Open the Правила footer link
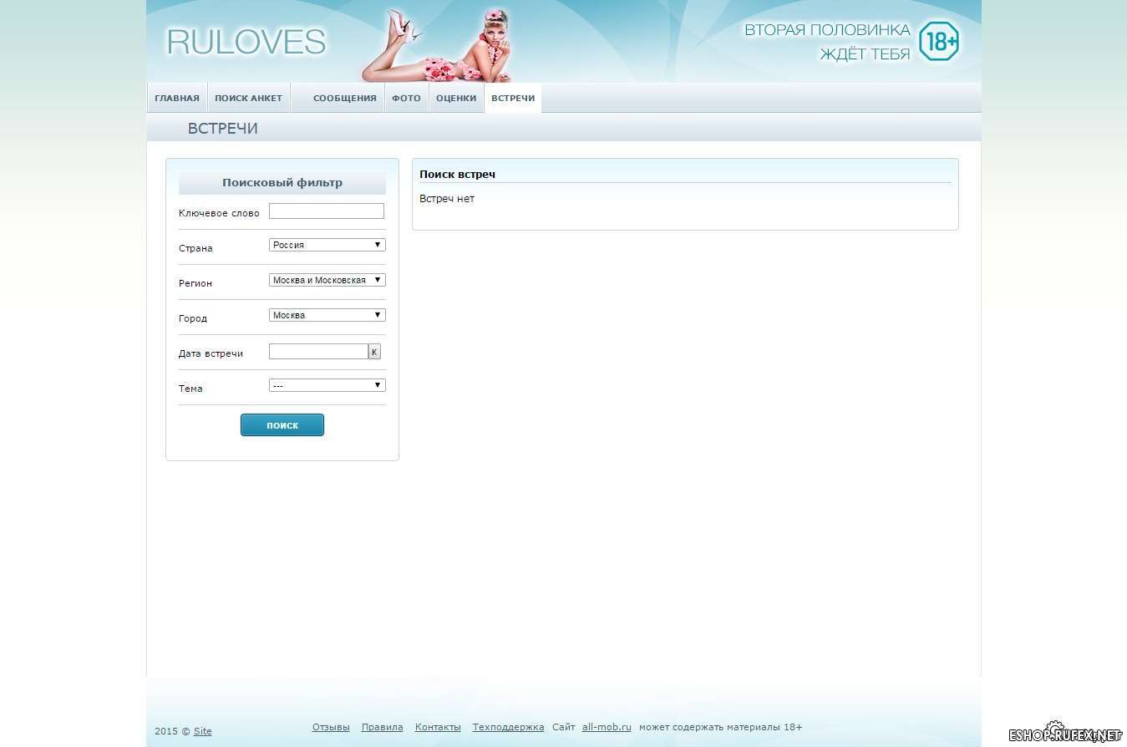 pyautogui.click(x=382, y=728)
